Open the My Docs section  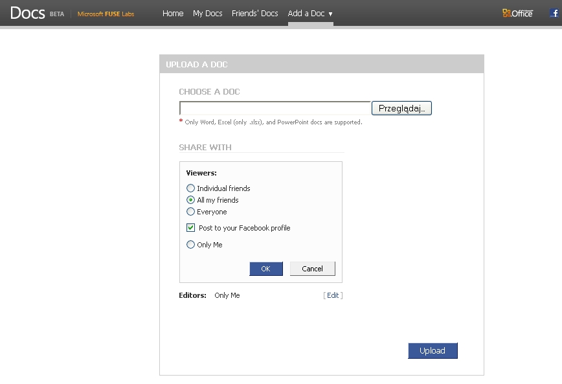pyautogui.click(x=207, y=14)
